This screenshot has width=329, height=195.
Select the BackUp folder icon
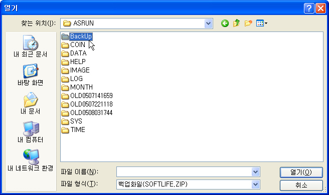pyautogui.click(x=65, y=36)
